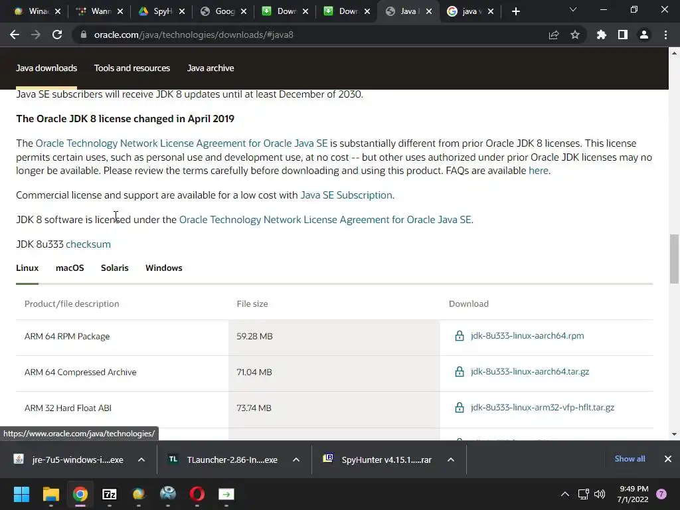This screenshot has height=510, width=680.
Task: View site information lock icon
Action: [84, 35]
